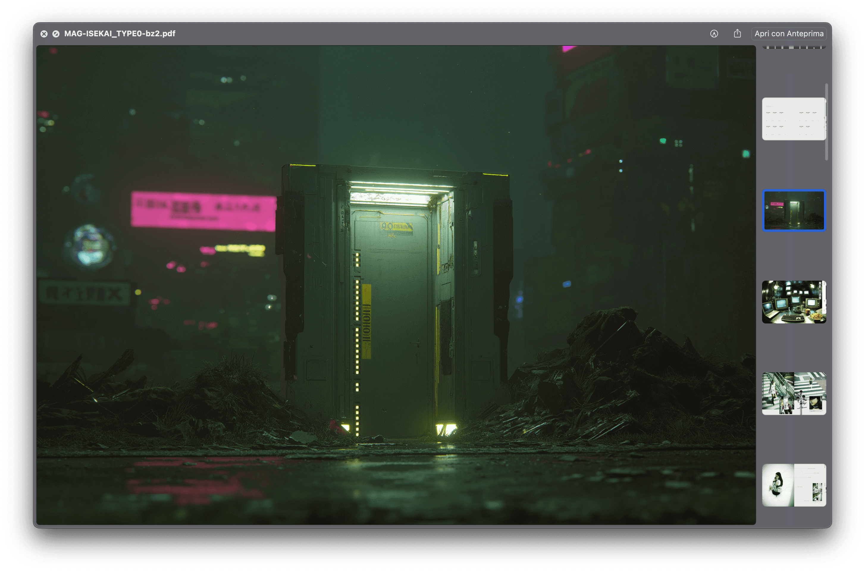The width and height of the screenshot is (865, 572).
Task: Click the round glowing globe sign in preview
Action: (90, 245)
